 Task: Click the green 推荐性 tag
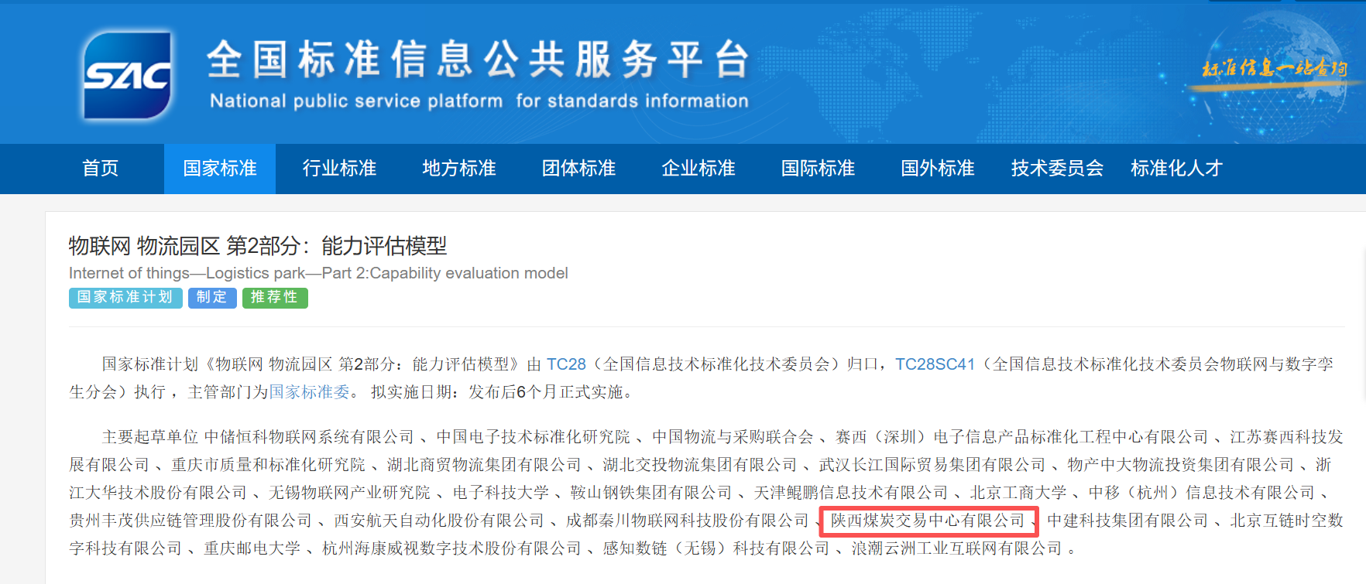click(275, 298)
